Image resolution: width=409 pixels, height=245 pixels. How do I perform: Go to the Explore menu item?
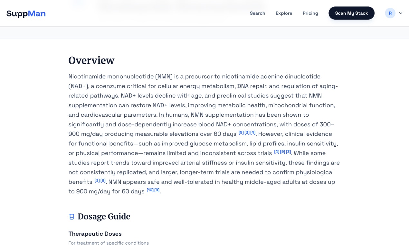[x=284, y=13]
